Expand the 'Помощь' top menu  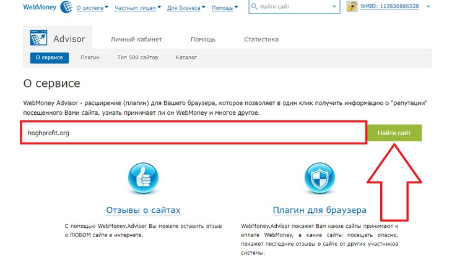coord(225,8)
